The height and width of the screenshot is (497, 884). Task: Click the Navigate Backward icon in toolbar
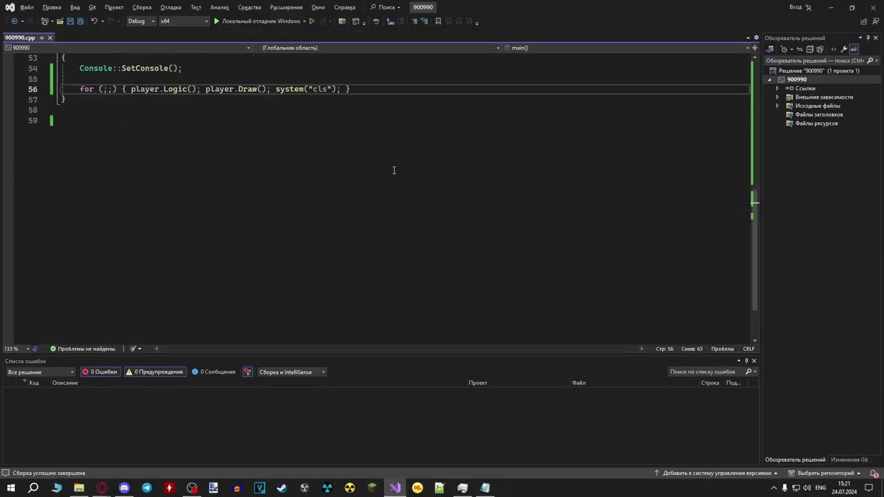14,21
